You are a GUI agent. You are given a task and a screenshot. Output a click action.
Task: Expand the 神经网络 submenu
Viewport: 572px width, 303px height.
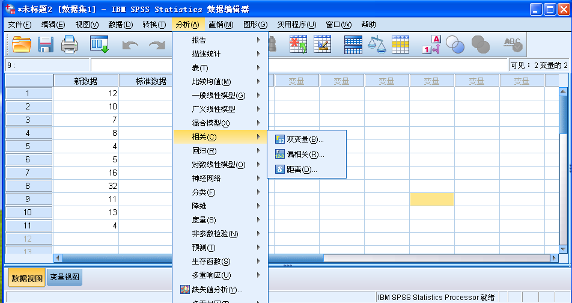point(221,179)
